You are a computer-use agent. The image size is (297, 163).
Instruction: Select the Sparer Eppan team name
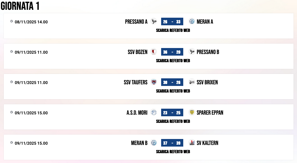click(x=210, y=112)
